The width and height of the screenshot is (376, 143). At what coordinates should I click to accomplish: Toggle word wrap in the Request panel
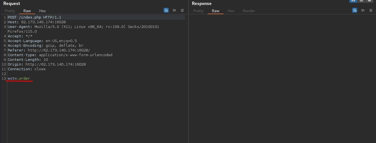(166, 11)
